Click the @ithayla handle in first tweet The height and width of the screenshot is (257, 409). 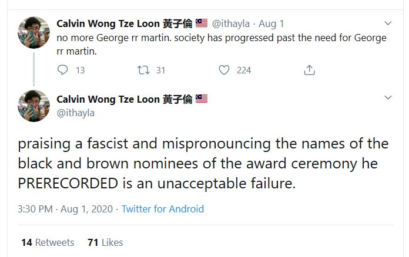230,23
